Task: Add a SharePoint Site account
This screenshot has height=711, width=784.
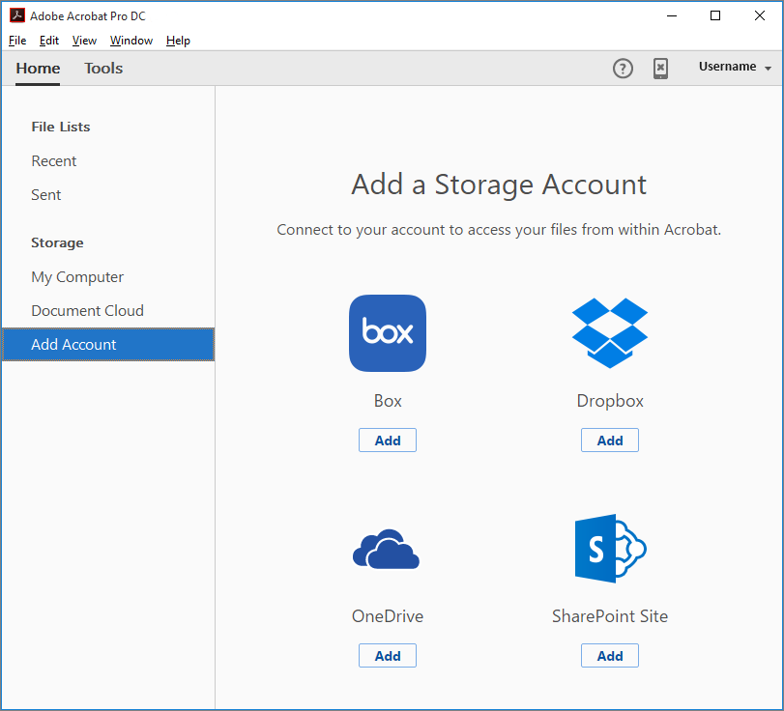Action: tap(609, 656)
